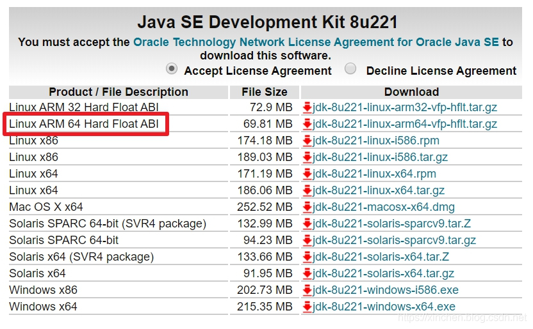The image size is (533, 329).
Task: Click download arrow icon beside solaris-sparcv9.tar.Z
Action: (x=307, y=224)
